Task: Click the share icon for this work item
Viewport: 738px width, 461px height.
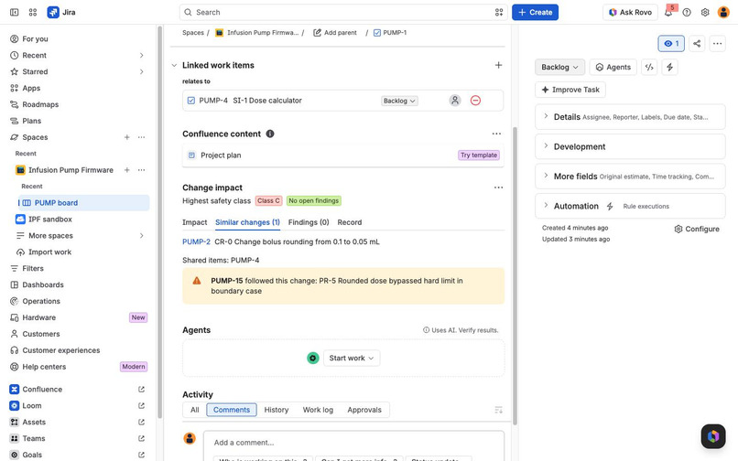Action: 697,44
